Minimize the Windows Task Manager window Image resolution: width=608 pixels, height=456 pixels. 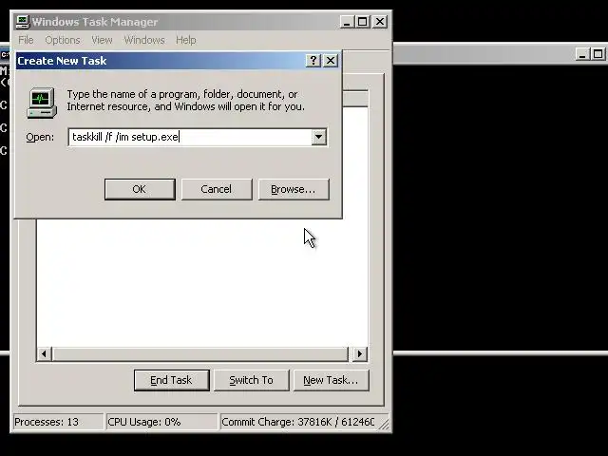(347, 22)
